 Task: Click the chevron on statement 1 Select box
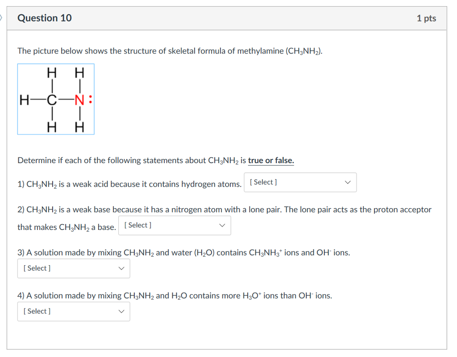pyautogui.click(x=348, y=182)
